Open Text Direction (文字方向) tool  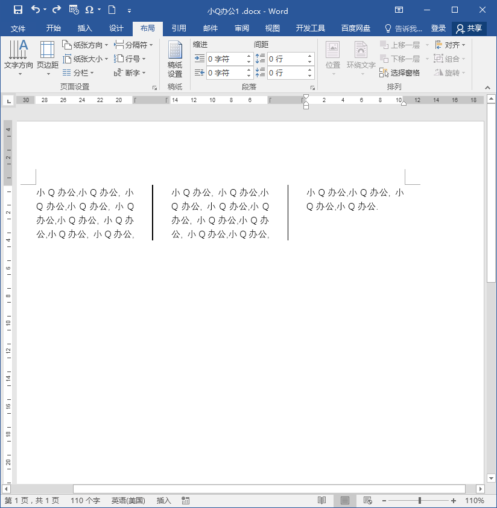click(19, 57)
